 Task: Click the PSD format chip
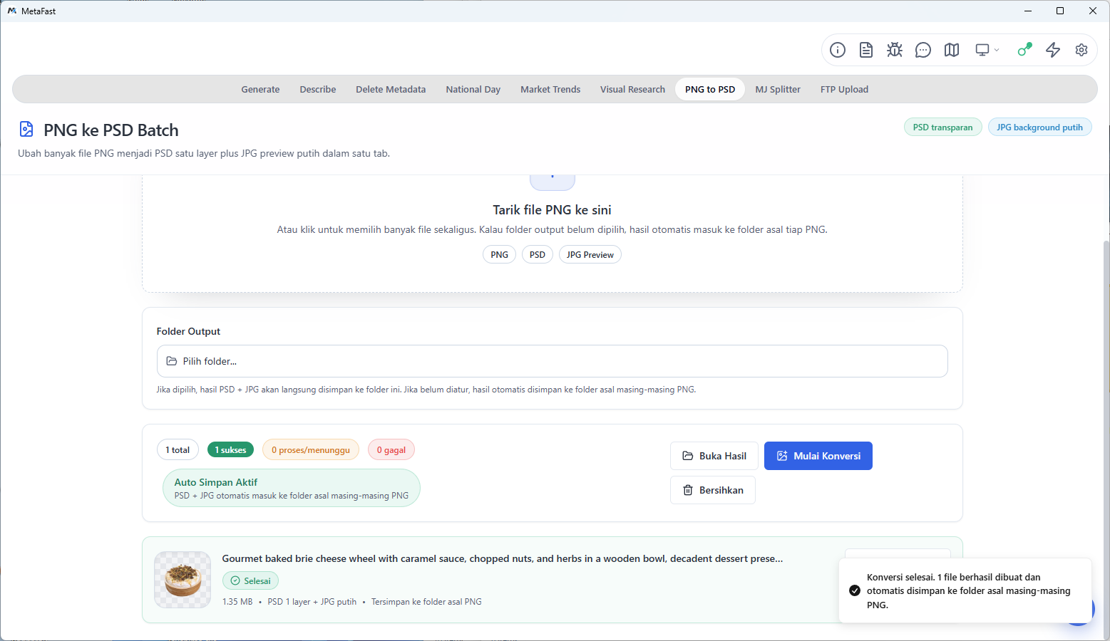(538, 254)
